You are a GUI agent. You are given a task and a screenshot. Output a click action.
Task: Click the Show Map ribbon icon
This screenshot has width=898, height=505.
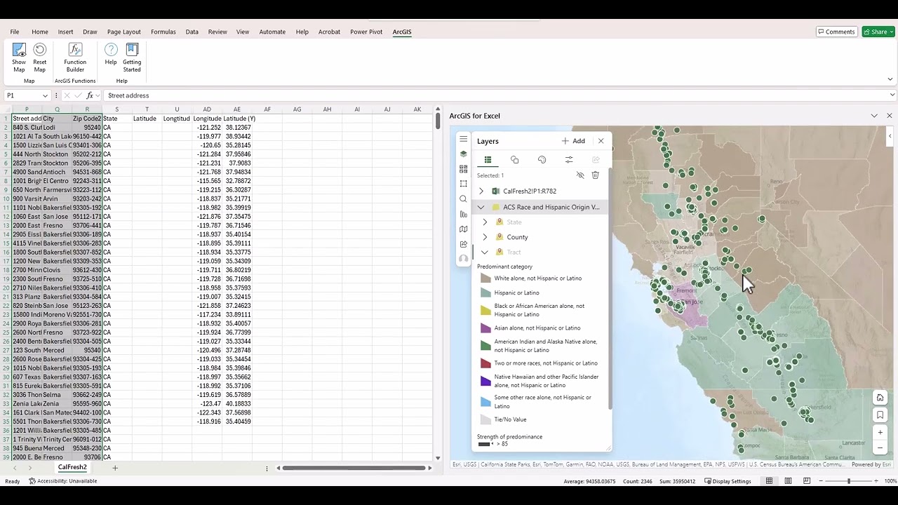(19, 58)
